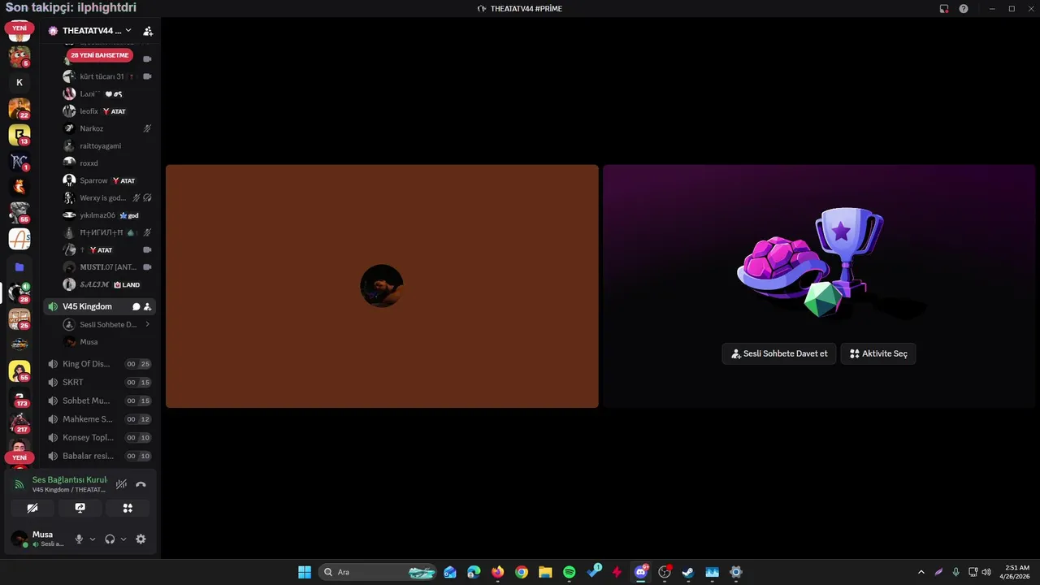
Task: Jump to top YENİ unread indicator
Action: (19, 28)
